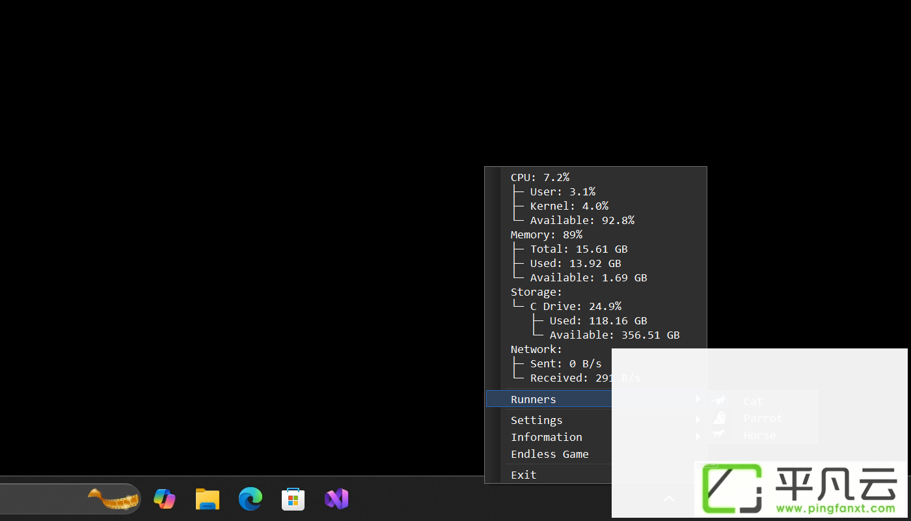Select the Cat runner
The width and height of the screenshot is (911, 521).
(x=762, y=401)
